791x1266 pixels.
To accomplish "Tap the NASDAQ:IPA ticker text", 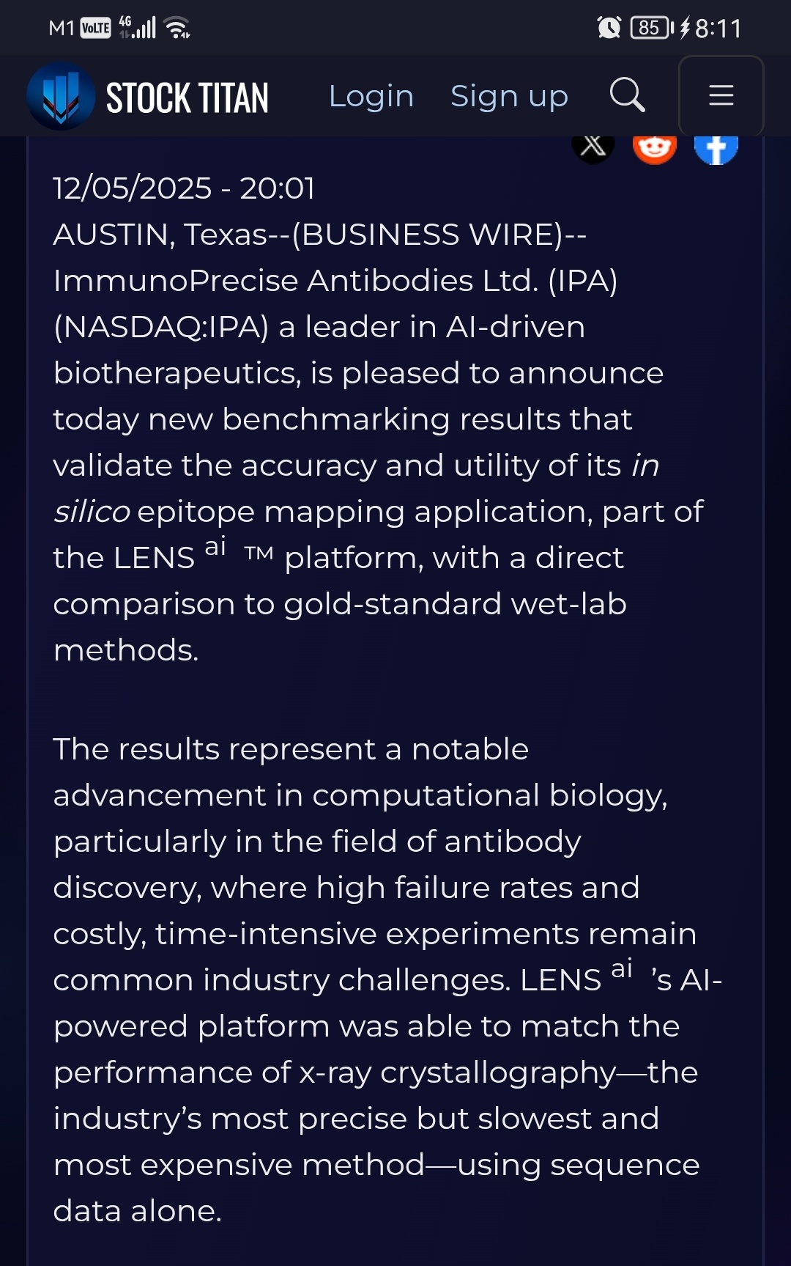I will coord(161,327).
